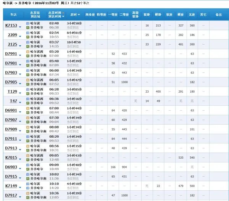Click D7911 duration 1小时24分
This screenshot has width=229, height=201.
tap(74, 137)
